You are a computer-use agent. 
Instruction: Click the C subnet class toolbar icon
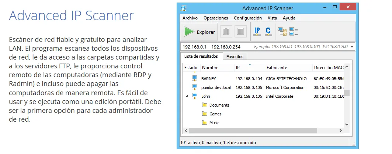pyautogui.click(x=268, y=31)
